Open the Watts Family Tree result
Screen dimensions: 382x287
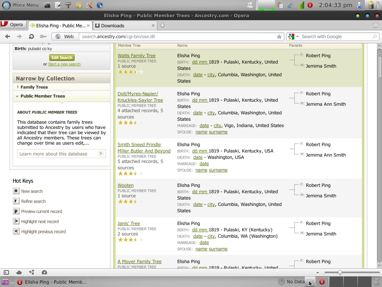137,56
